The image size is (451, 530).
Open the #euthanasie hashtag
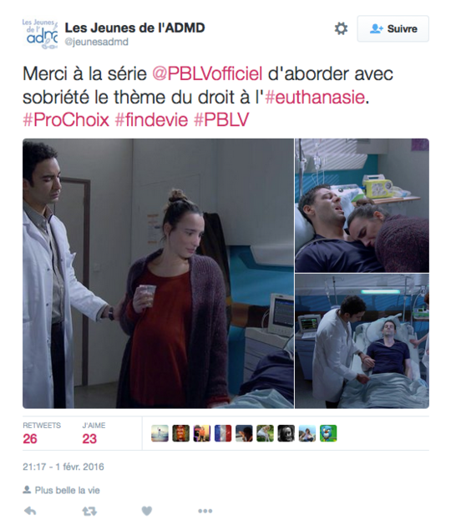pyautogui.click(x=316, y=98)
